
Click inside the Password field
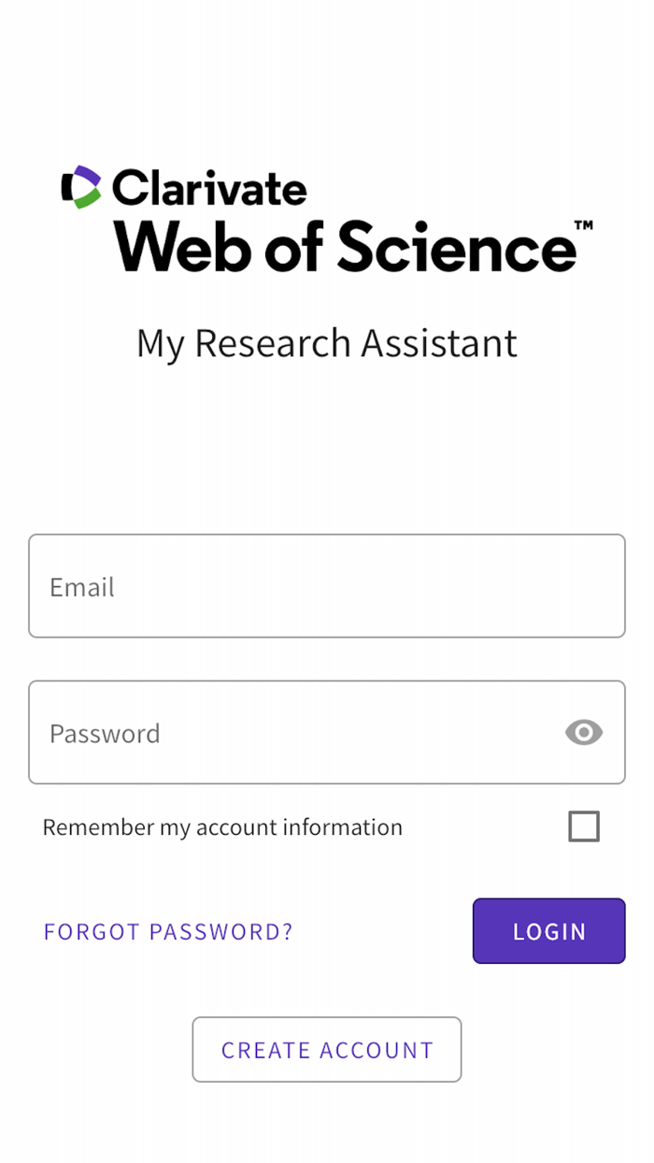[x=280, y=732]
